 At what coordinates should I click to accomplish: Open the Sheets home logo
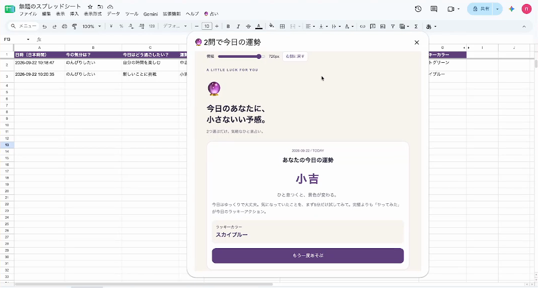click(x=9, y=9)
